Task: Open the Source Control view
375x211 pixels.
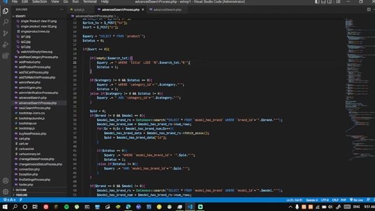Action: click(5, 33)
